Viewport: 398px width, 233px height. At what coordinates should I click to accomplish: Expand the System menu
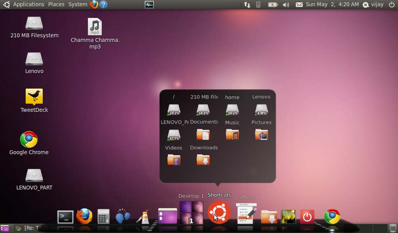78,4
